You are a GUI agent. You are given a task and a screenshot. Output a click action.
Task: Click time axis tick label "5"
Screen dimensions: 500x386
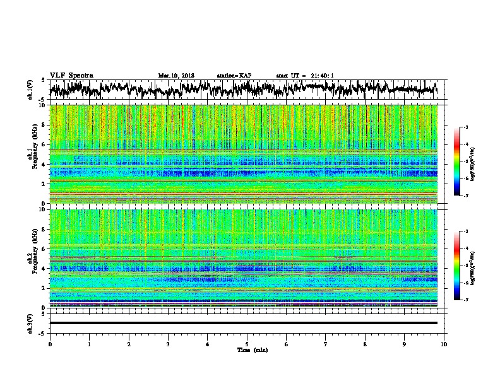pyautogui.click(x=247, y=344)
